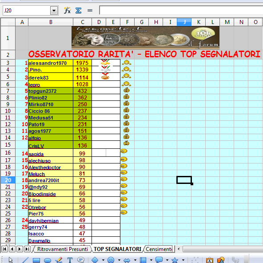Image resolution: width=263 pixels, height=263 pixels.
Task: Open the Function Wizard icon
Action: (67, 10)
